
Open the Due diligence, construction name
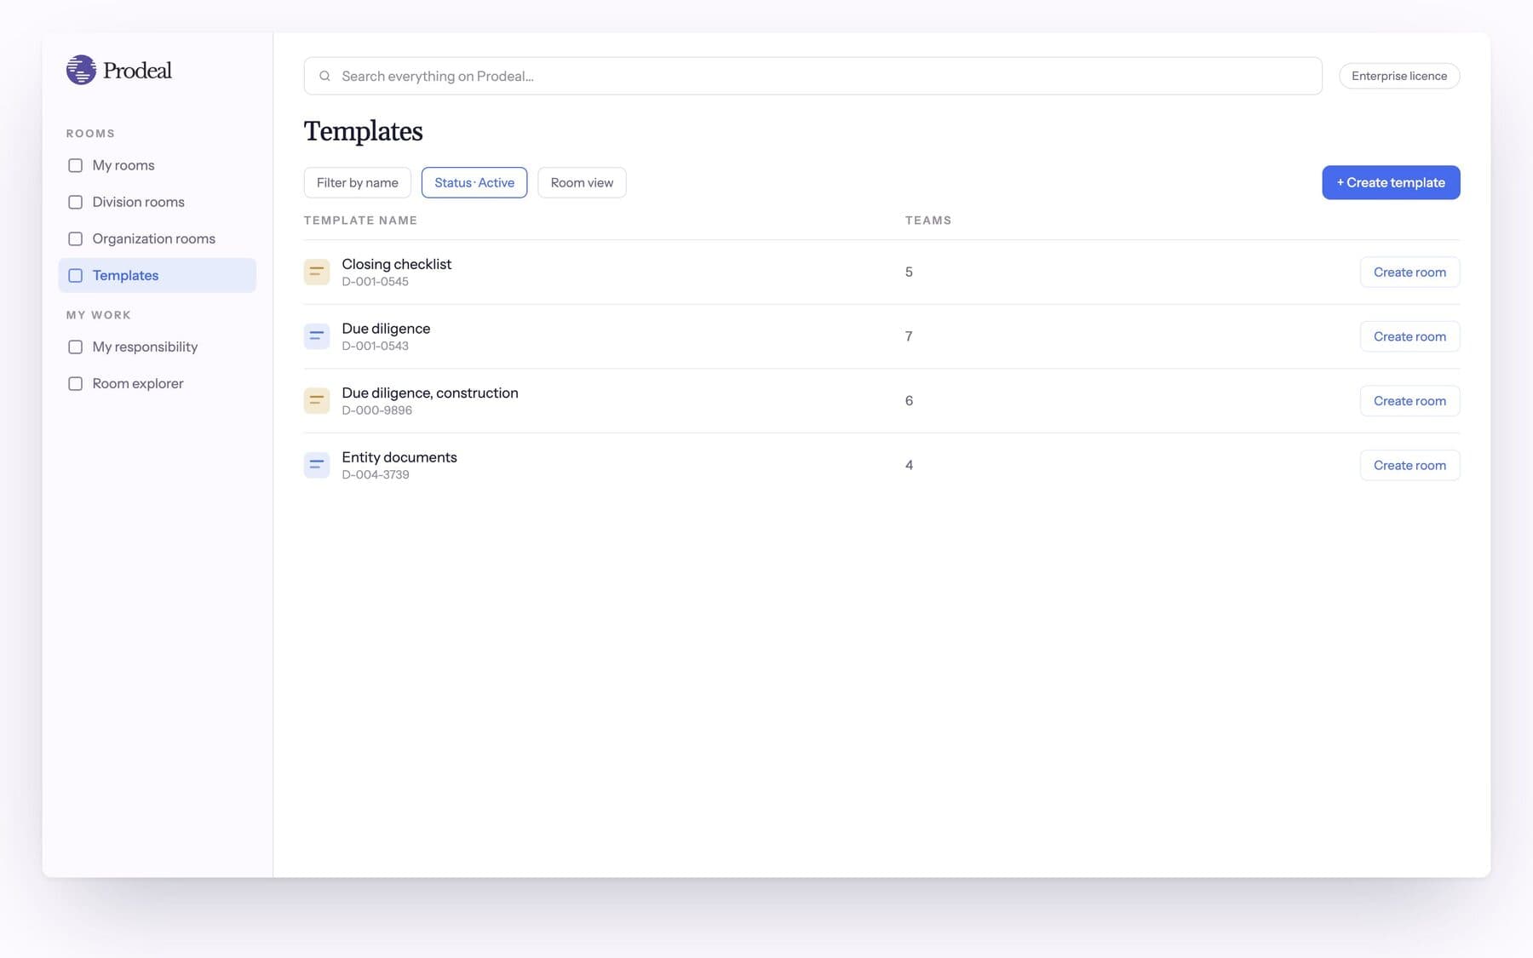click(430, 393)
